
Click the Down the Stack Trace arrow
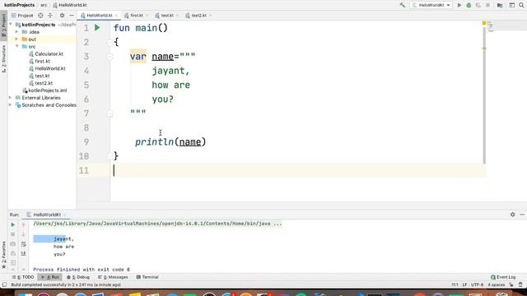(23, 234)
